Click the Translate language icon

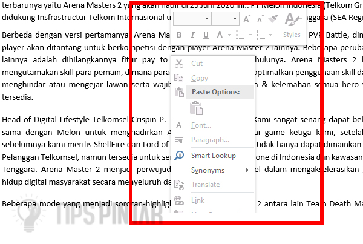coord(179,185)
